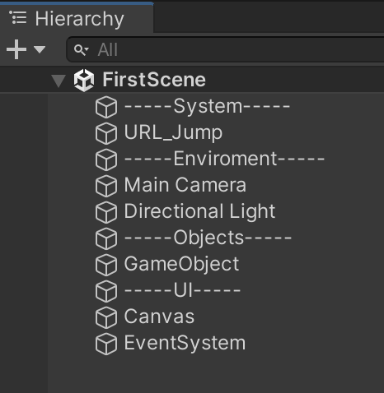Click the Hierarchy panel list icon
384x393 pixels.
[18, 18]
